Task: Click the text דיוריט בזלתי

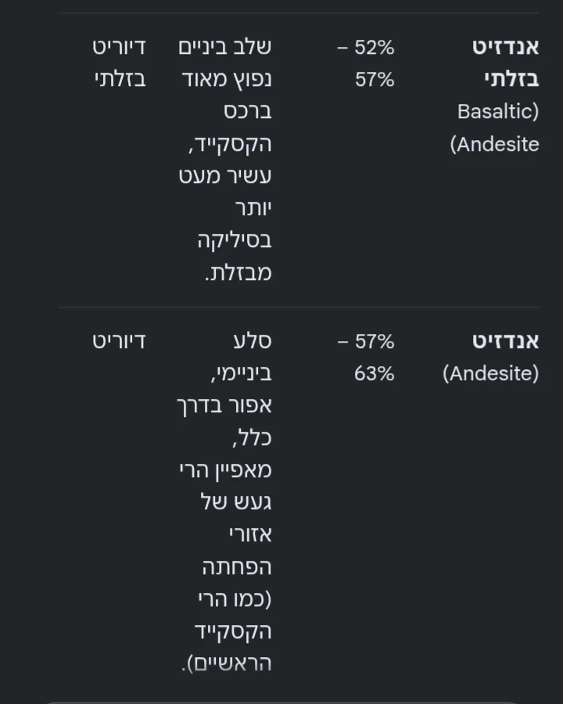Action: (119, 63)
